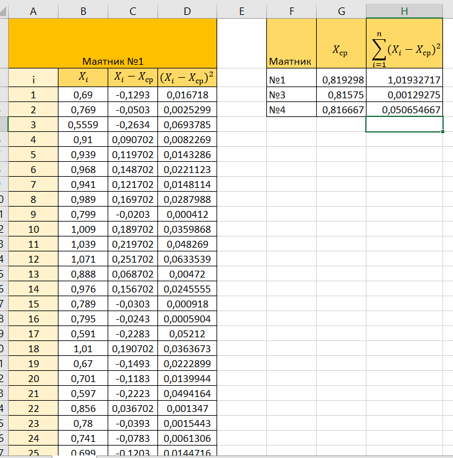Select cell with value 0,91
This screenshot has width=453, height=458.
[x=83, y=139]
